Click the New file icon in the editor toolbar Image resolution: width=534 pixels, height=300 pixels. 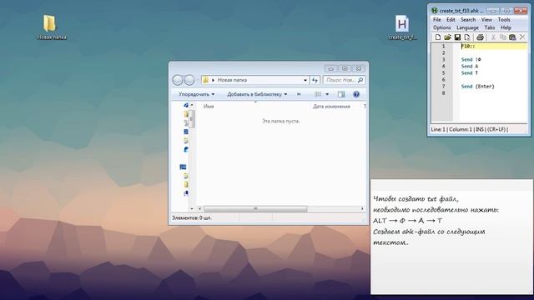pos(437,37)
